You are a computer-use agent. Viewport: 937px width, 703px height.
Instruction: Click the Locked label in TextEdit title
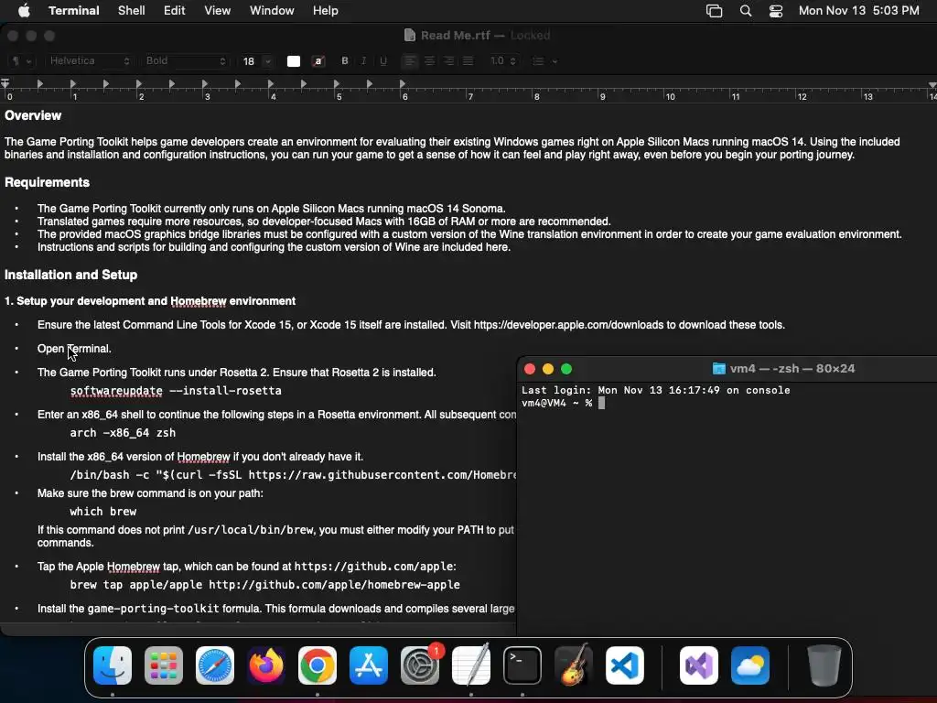[530, 36]
